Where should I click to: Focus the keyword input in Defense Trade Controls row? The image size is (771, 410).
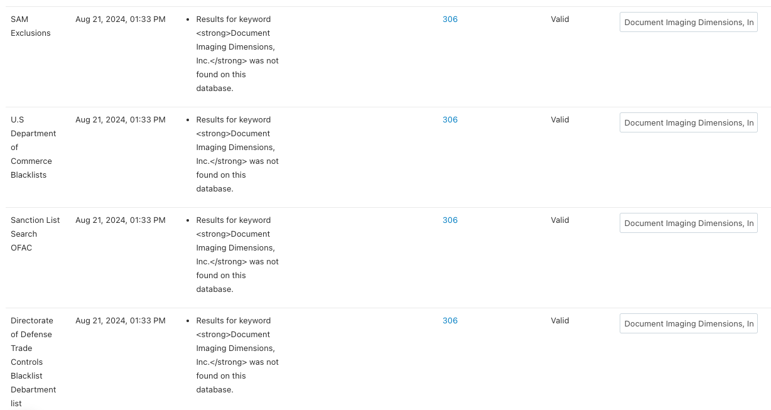pos(689,323)
